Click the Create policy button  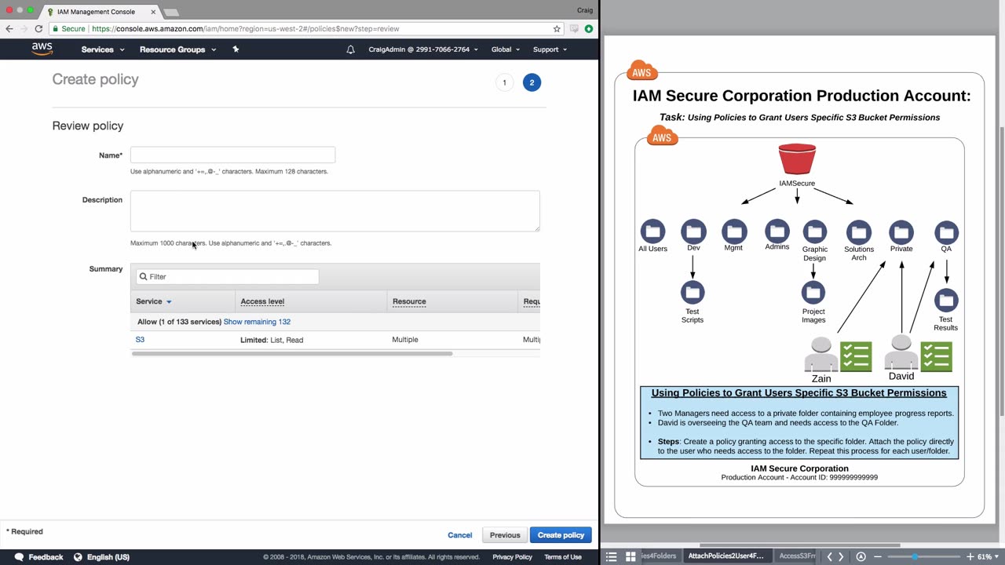click(561, 535)
